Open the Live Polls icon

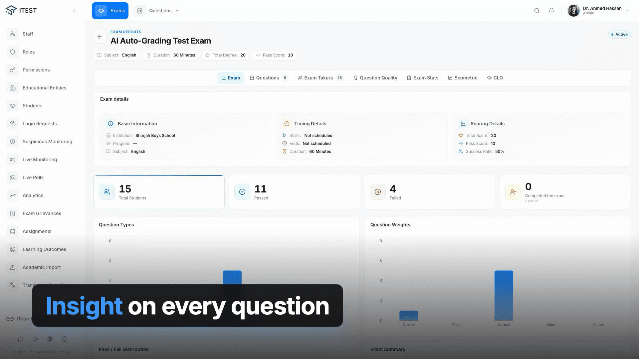(13, 178)
